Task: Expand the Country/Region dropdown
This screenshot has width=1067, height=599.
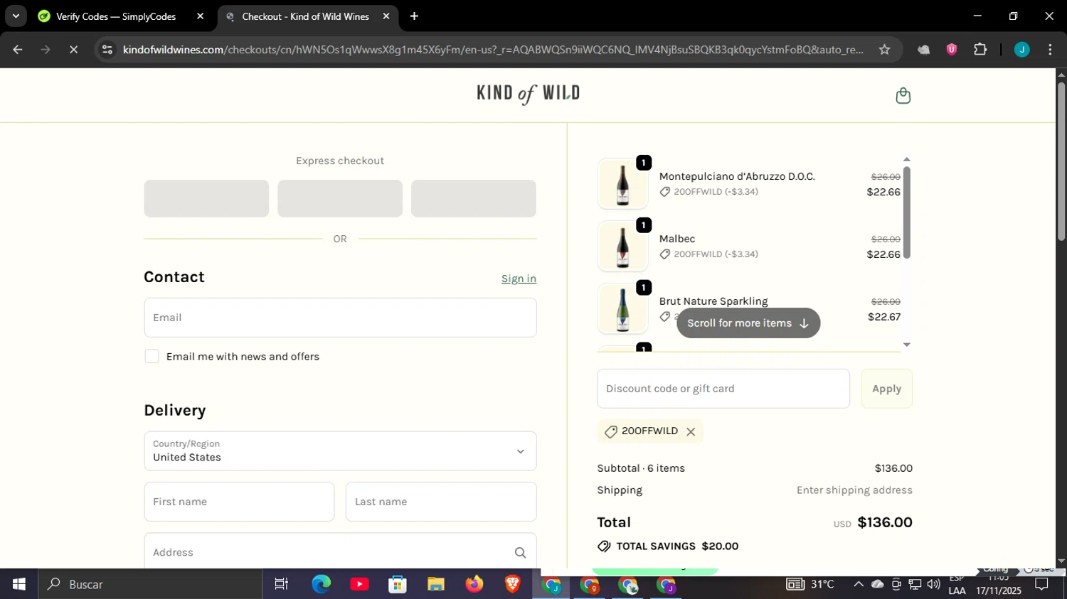Action: (x=340, y=450)
